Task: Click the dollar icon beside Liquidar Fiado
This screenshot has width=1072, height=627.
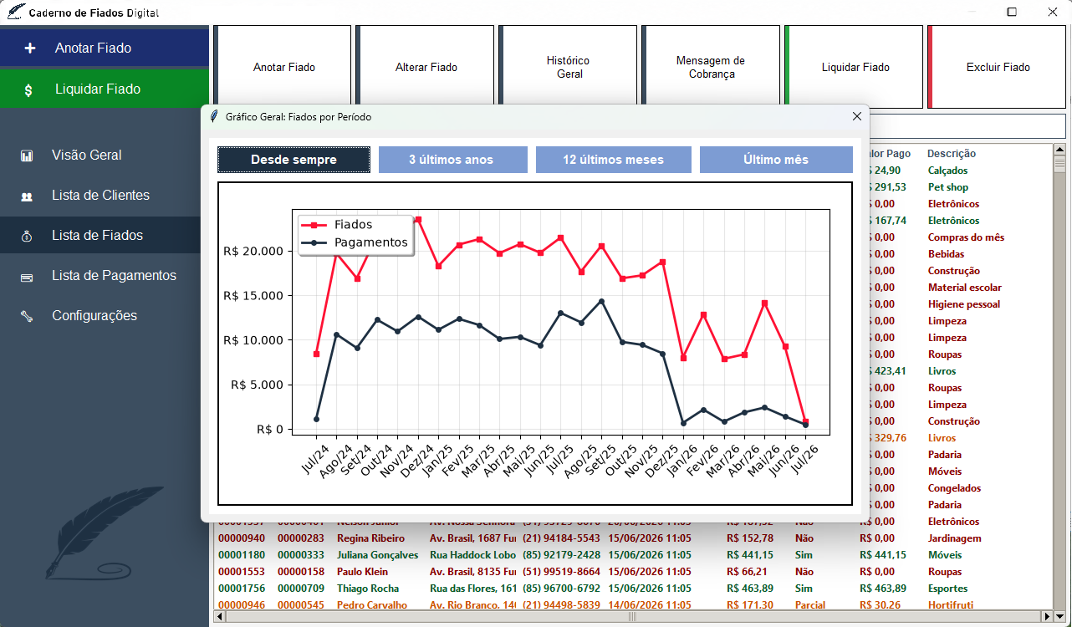Action: click(x=28, y=89)
